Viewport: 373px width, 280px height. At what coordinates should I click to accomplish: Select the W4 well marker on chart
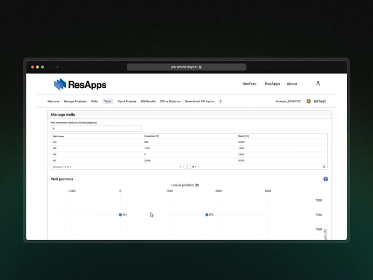coord(120,215)
